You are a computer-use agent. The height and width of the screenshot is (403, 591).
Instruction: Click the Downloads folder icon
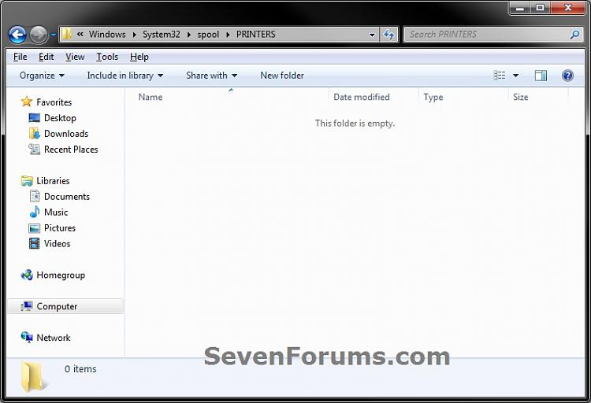[35, 133]
